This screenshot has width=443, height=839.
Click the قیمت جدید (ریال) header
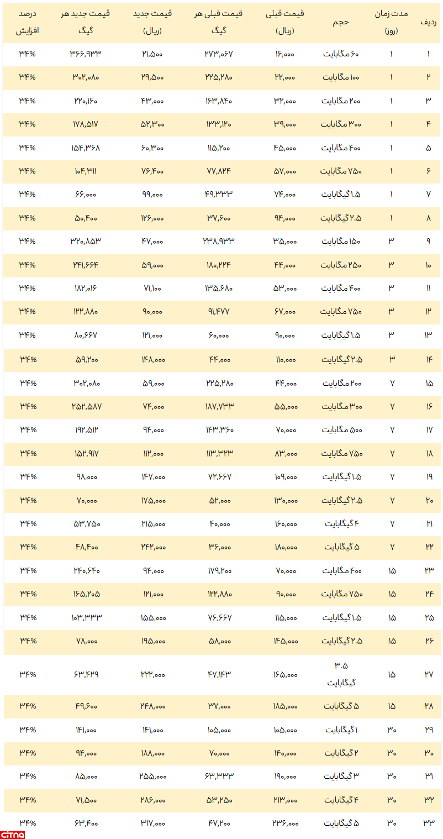click(x=152, y=22)
